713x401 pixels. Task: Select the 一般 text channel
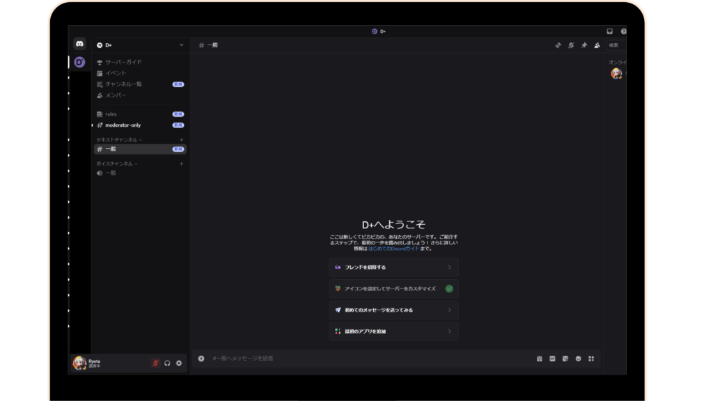pyautogui.click(x=140, y=149)
